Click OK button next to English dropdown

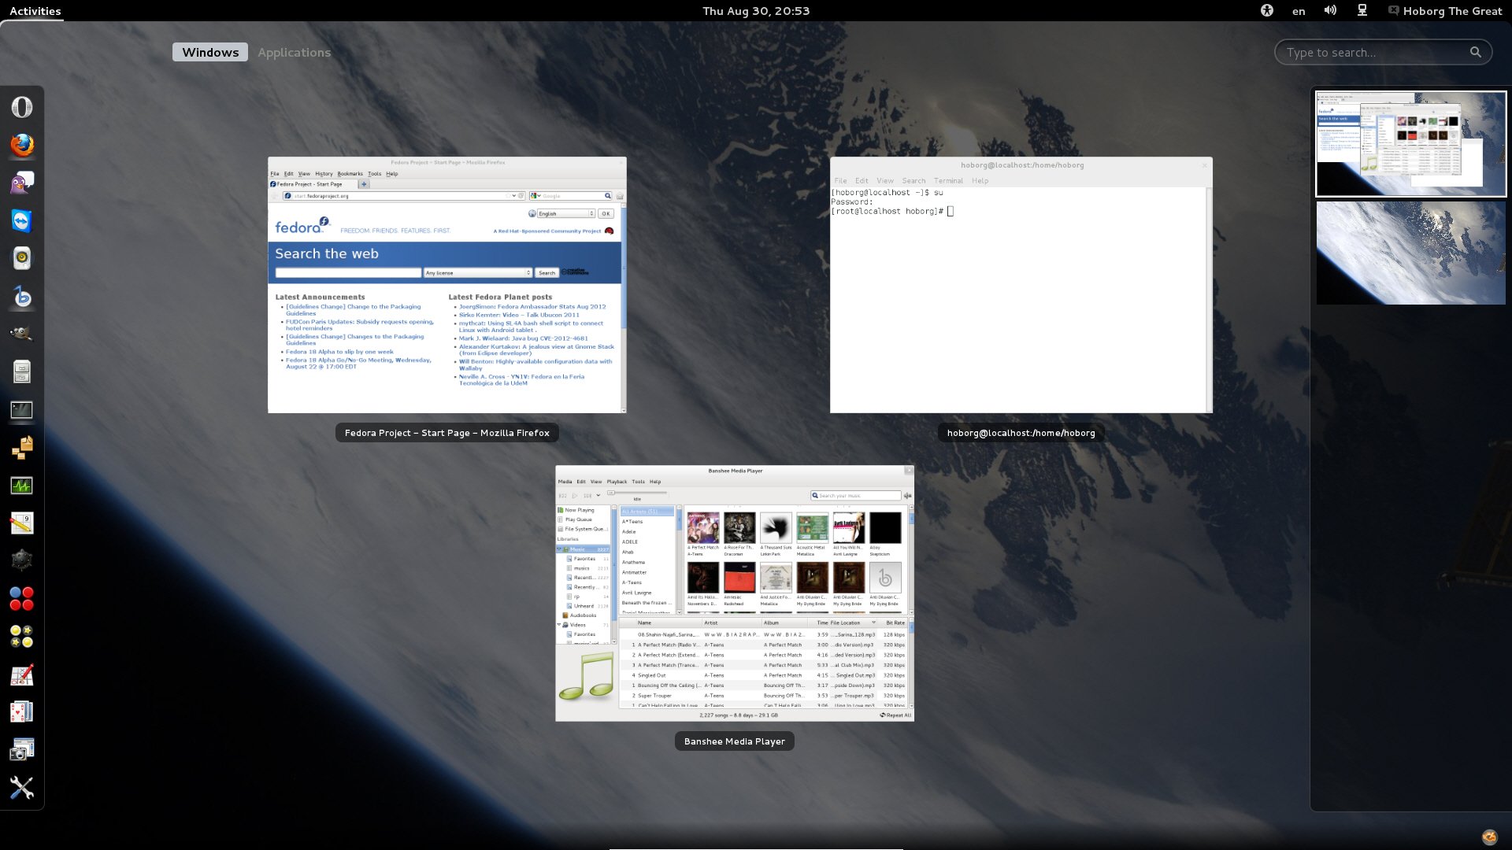point(606,213)
